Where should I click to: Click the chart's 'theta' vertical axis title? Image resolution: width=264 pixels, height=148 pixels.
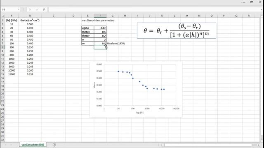pos(94,85)
